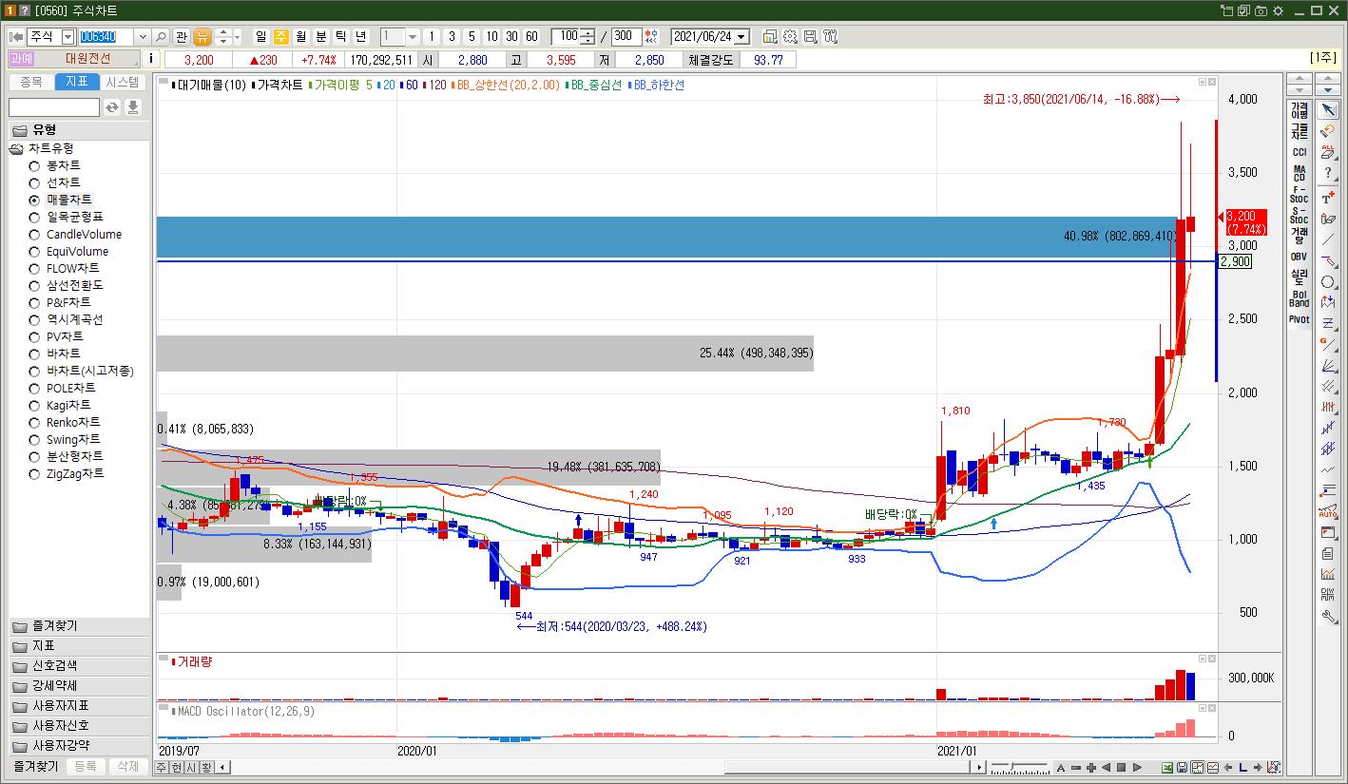Choose the circle drawing tool
The width and height of the screenshot is (1348, 784).
click(x=1328, y=282)
